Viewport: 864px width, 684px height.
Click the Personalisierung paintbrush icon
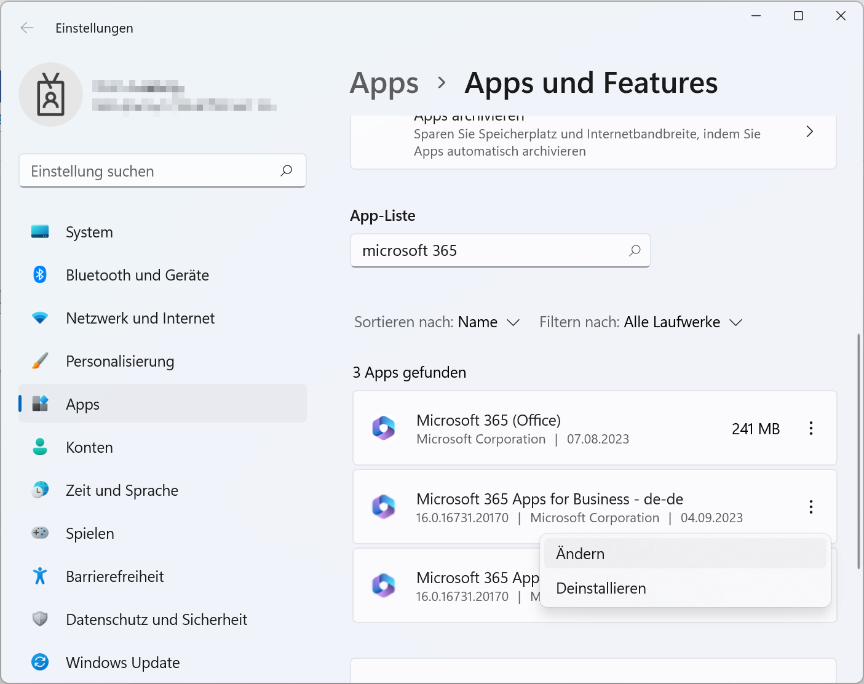coord(40,360)
